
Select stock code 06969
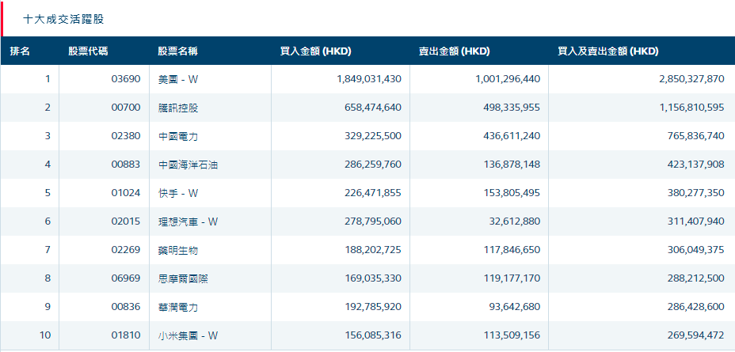(x=126, y=278)
